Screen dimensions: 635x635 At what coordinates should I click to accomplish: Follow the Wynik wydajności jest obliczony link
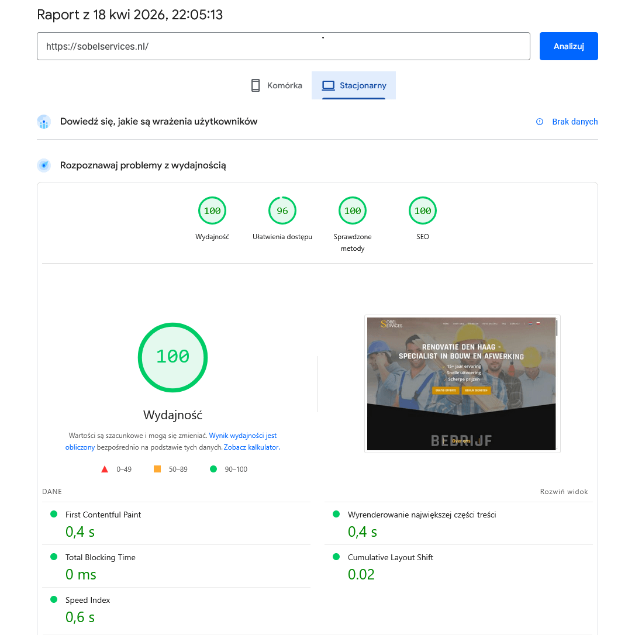(x=243, y=436)
